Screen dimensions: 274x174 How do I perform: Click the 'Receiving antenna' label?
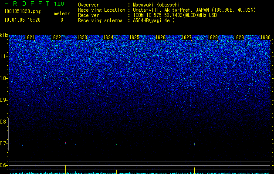pos(100,20)
